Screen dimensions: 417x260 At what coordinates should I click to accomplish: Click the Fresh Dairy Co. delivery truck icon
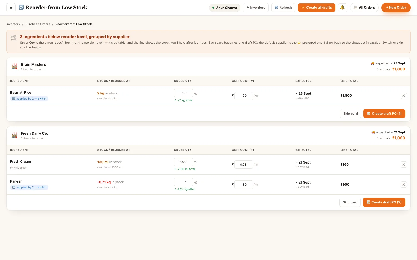pyautogui.click(x=373, y=132)
